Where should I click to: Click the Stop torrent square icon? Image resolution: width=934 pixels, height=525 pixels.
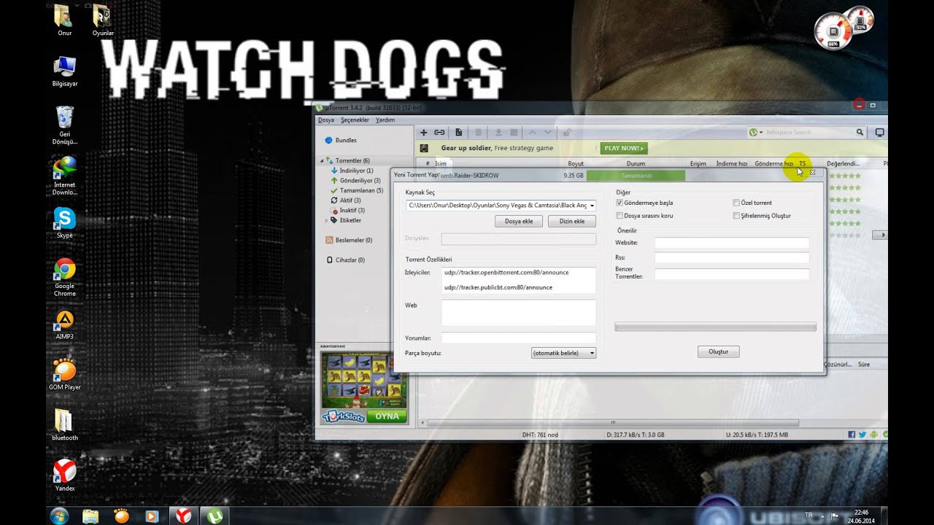(514, 132)
